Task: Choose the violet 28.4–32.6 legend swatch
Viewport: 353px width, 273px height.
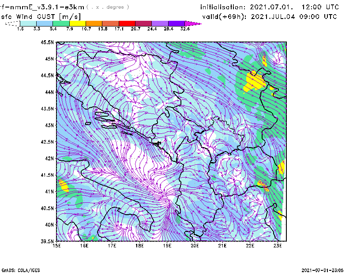Action: 176,23
